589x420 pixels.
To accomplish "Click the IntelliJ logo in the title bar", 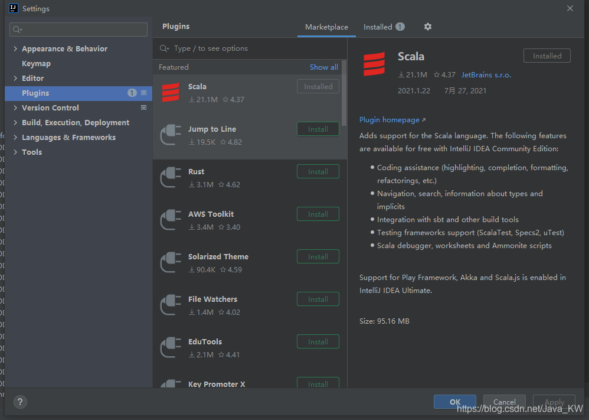I will point(14,8).
